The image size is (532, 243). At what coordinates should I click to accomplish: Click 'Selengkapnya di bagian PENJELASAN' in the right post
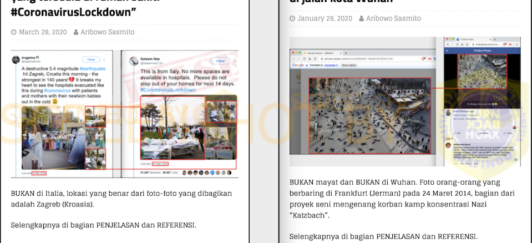click(x=354, y=236)
